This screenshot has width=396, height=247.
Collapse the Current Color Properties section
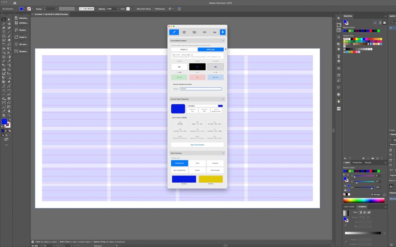coord(223,99)
